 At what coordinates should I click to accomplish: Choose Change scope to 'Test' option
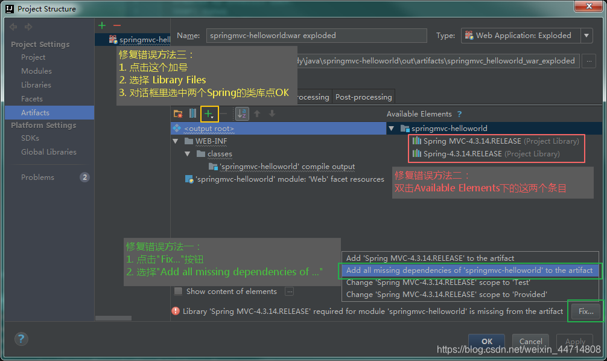(x=470, y=283)
